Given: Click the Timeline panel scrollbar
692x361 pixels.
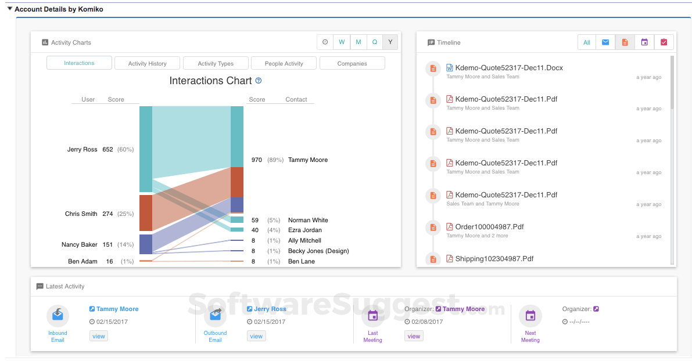Looking at the screenshot, I should [672, 82].
